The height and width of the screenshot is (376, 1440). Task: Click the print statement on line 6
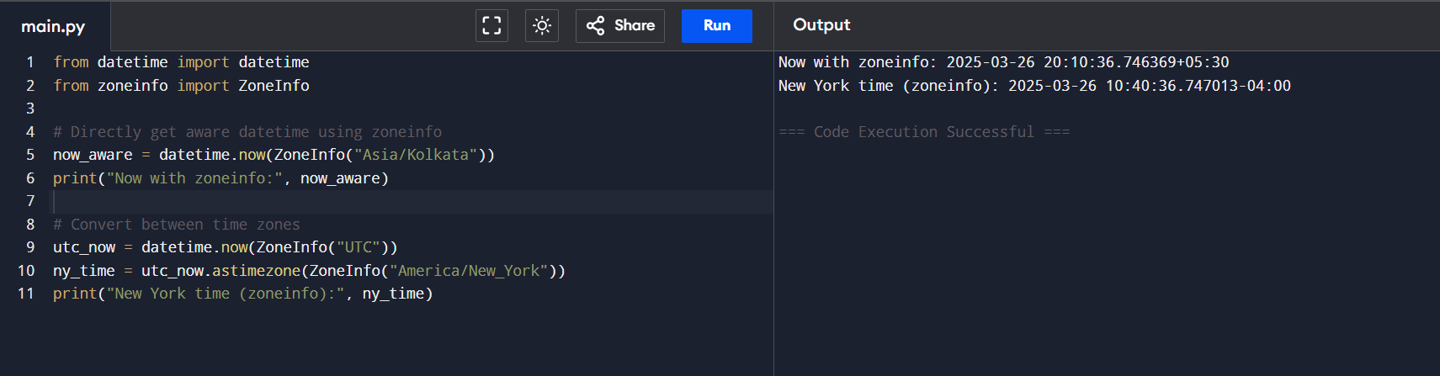pyautogui.click(x=221, y=178)
